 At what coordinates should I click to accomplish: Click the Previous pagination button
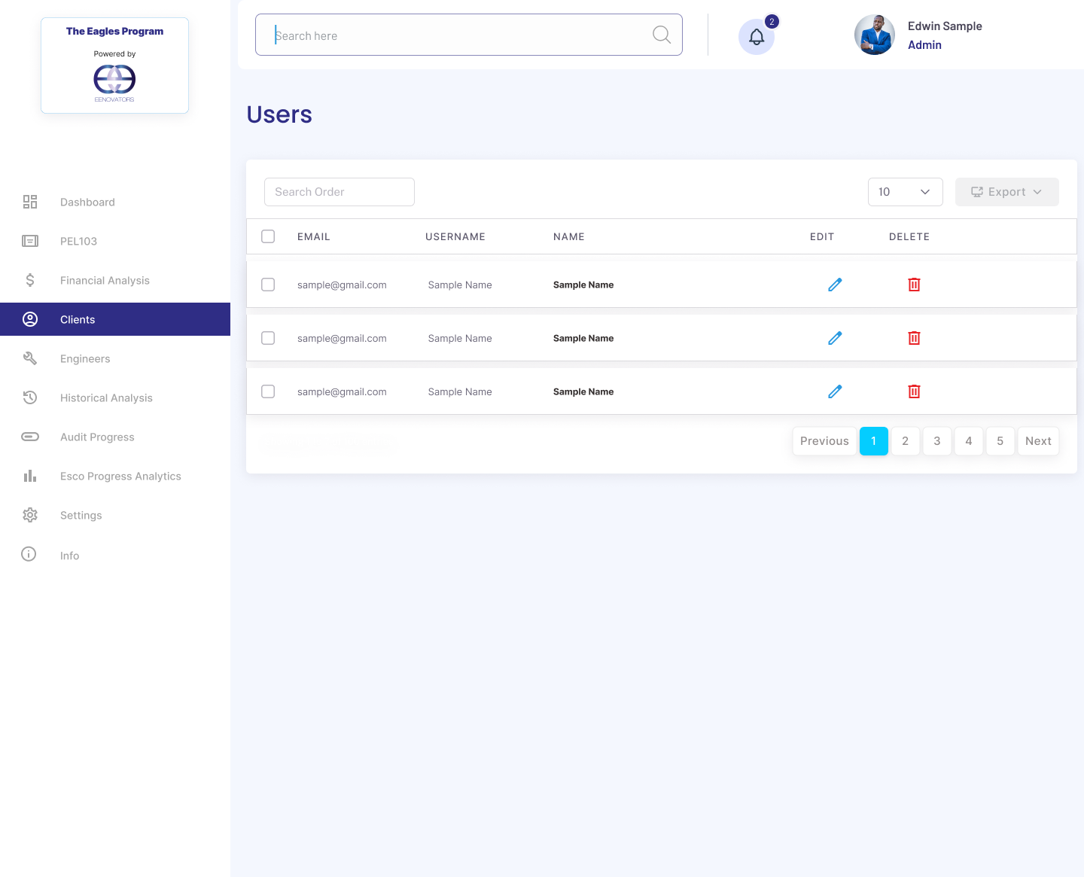(824, 441)
